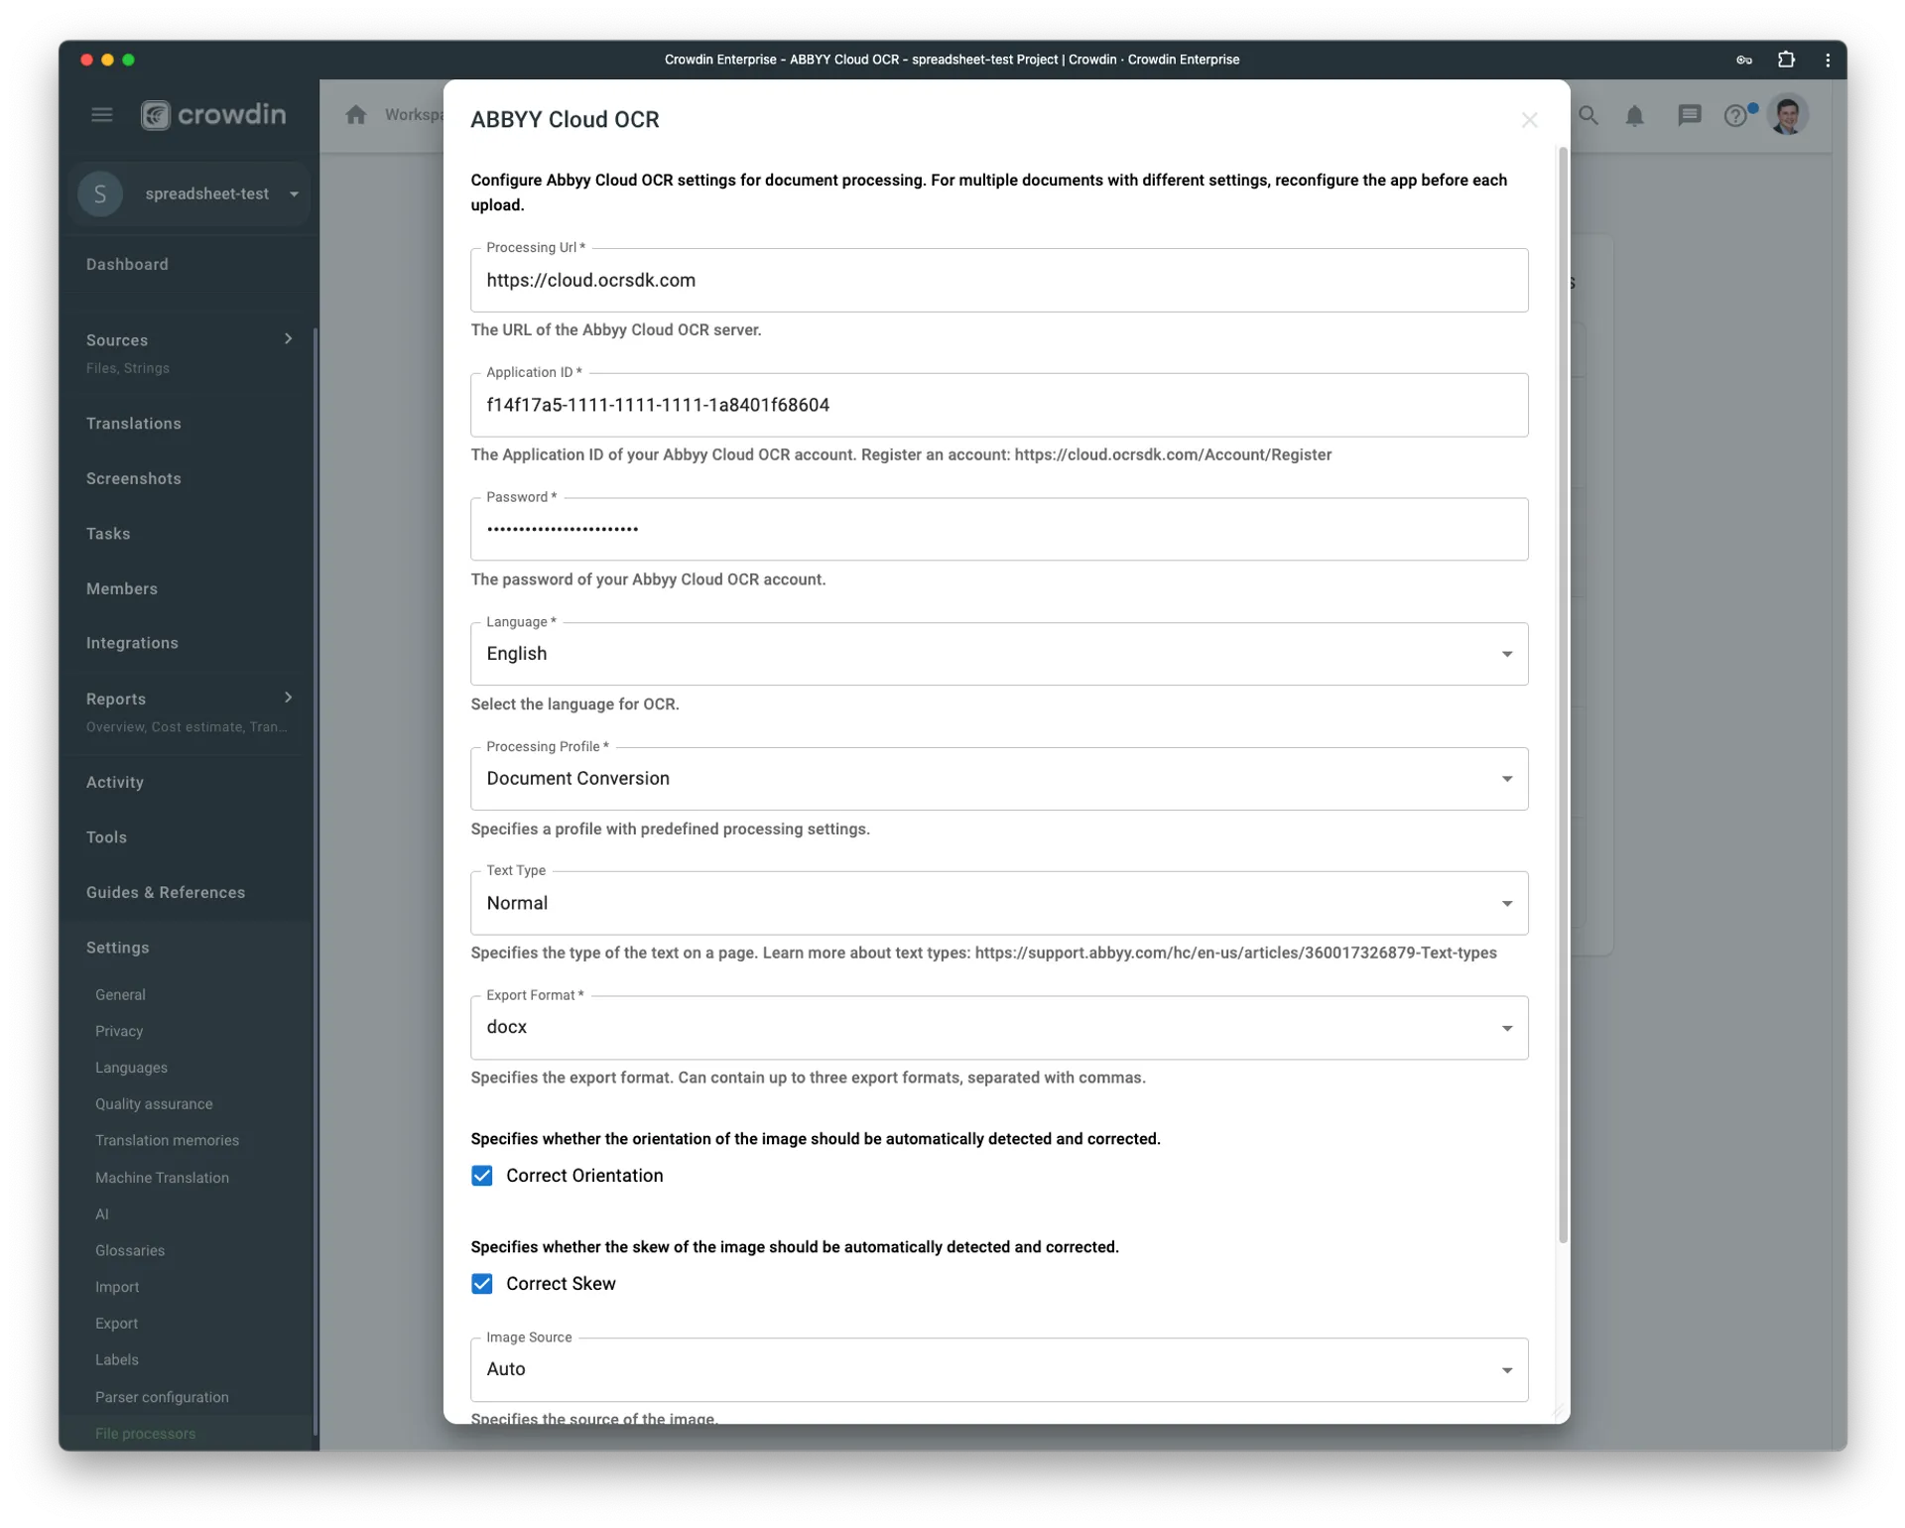Open the Export Format dropdown showing docx
This screenshot has height=1528, width=1905.
point(999,1028)
